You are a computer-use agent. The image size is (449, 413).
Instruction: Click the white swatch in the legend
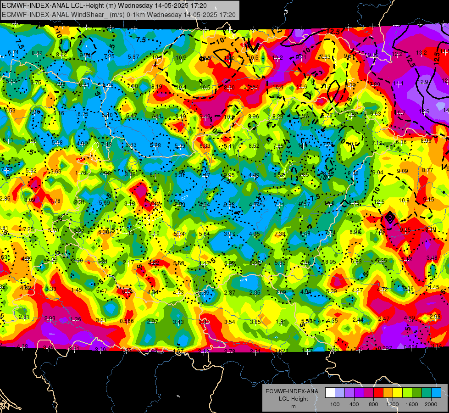(330, 393)
